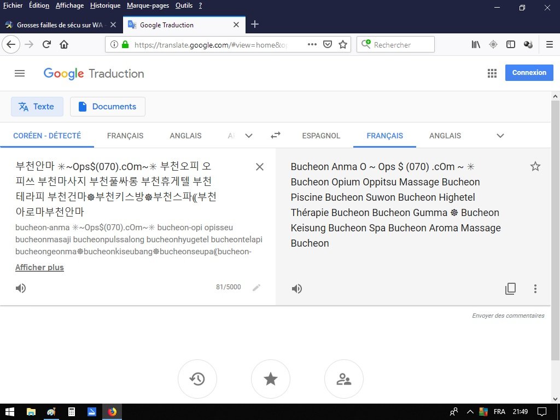This screenshot has width=560, height=420.
Task: Listen to the Korean source text
Action: click(21, 288)
